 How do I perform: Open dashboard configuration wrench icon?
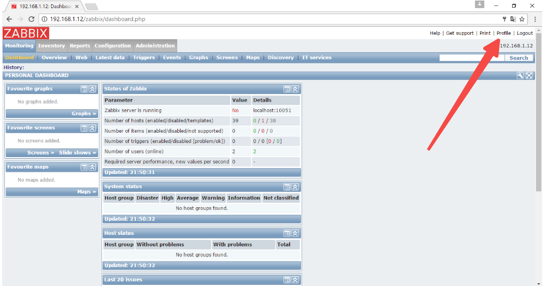point(520,76)
